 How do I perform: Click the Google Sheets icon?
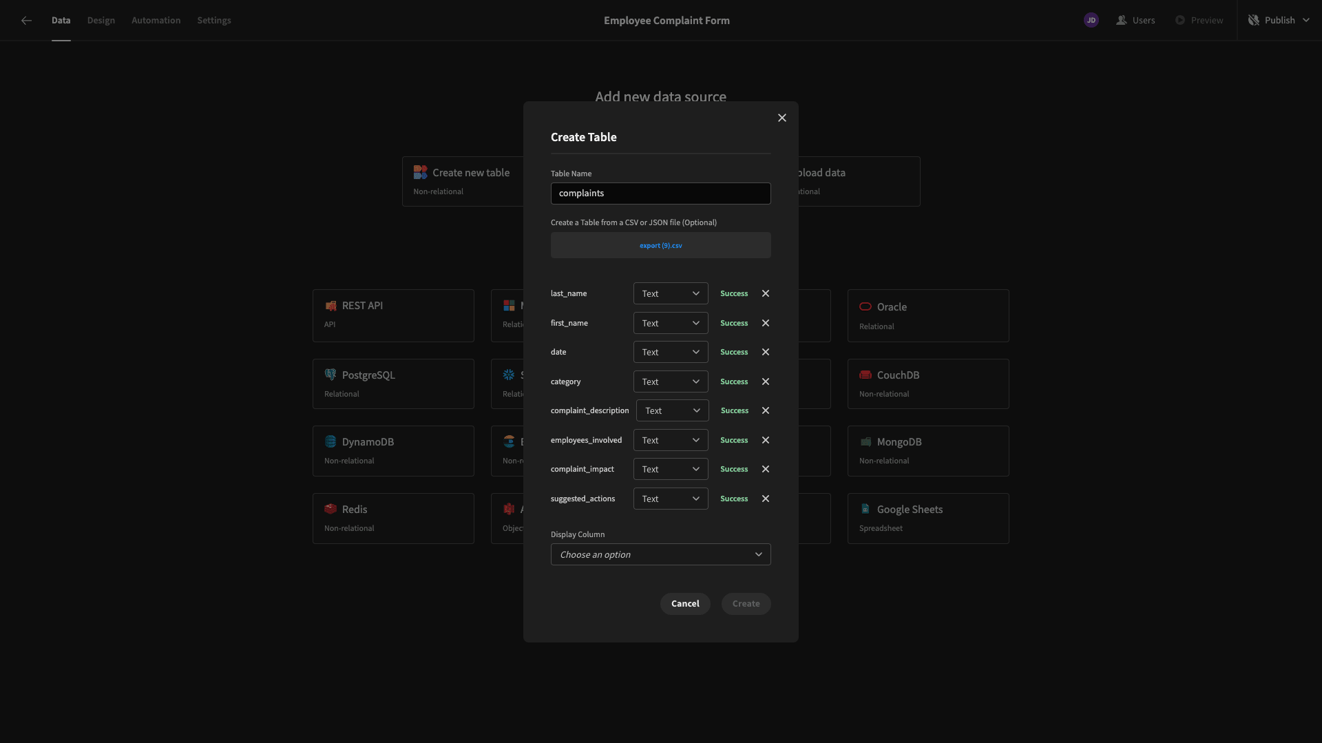point(865,509)
